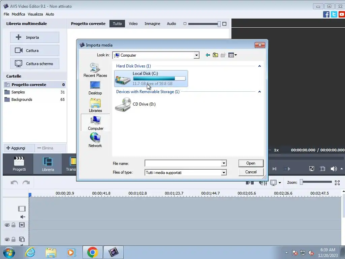The image size is (345, 259).
Task: Switch preview to fullscreen icon
Action: pos(312,169)
